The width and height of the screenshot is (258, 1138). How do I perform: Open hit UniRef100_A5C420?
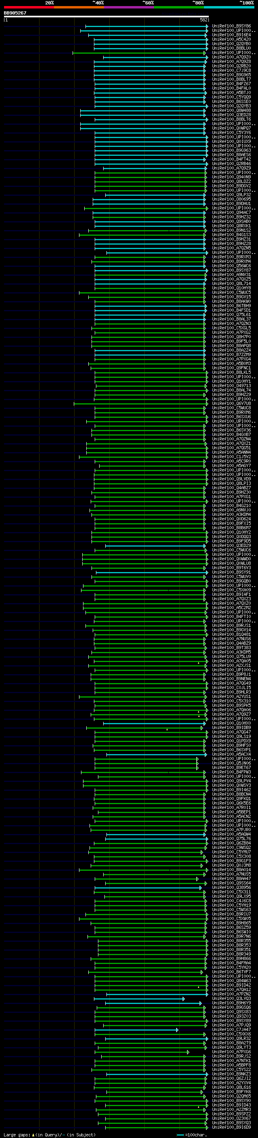231,39
